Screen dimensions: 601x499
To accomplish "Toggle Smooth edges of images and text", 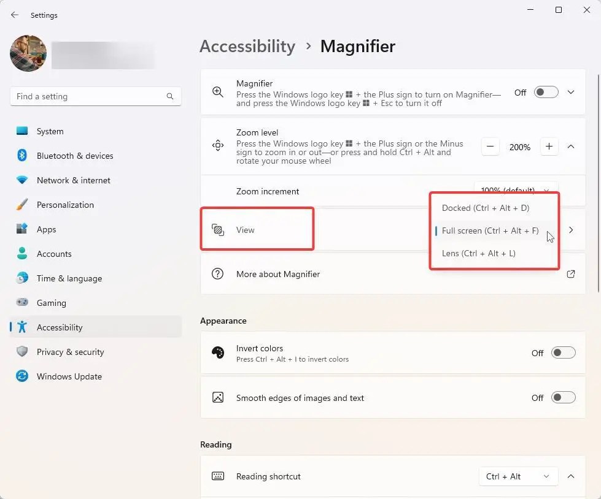I will [x=563, y=398].
